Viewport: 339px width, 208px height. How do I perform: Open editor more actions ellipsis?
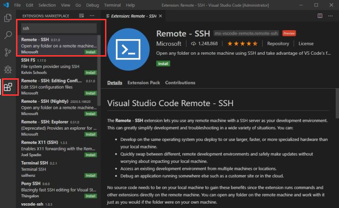pyautogui.click(x=330, y=16)
